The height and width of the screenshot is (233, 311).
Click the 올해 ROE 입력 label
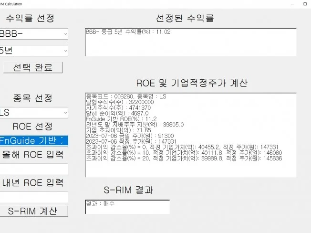pos(33,155)
